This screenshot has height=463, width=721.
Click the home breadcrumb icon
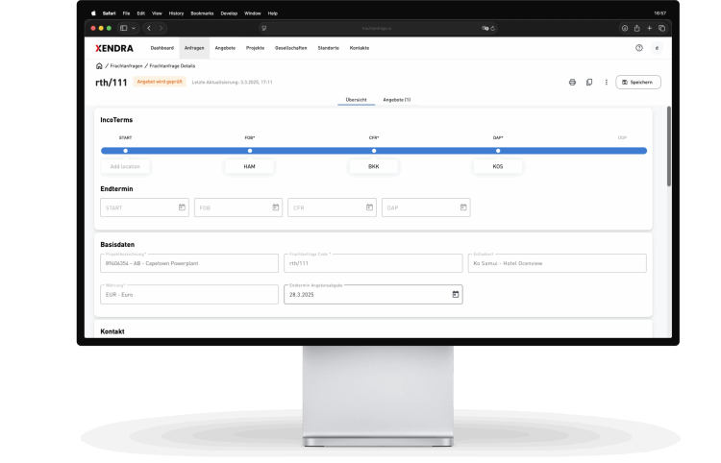[99, 66]
